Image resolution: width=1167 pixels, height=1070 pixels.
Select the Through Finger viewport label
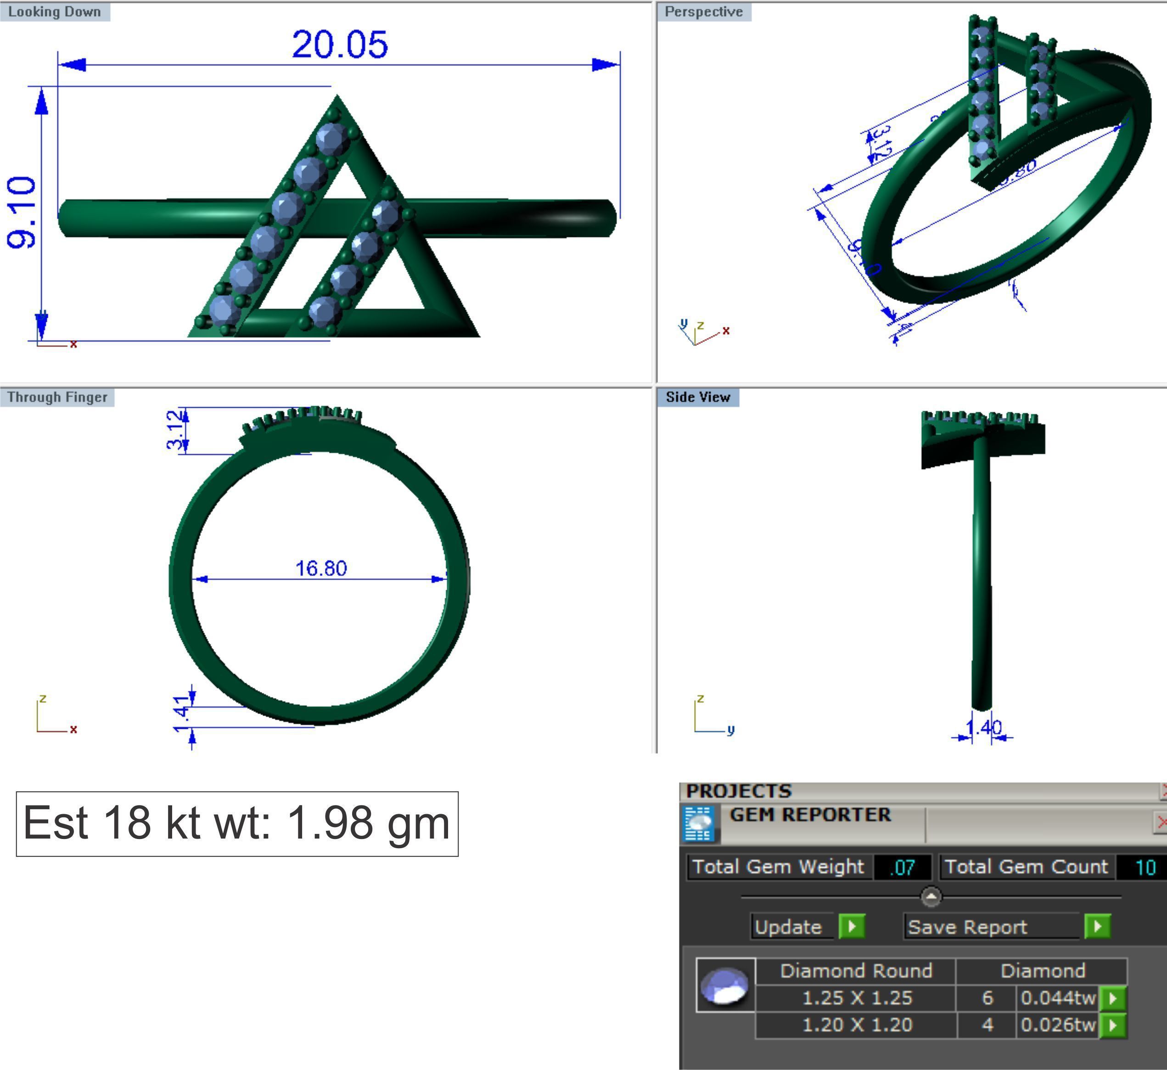[57, 397]
